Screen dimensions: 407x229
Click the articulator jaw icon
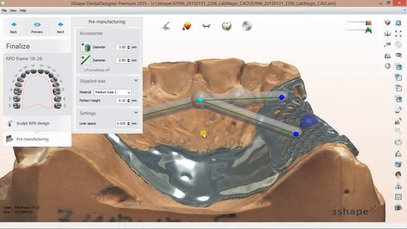tap(387, 55)
